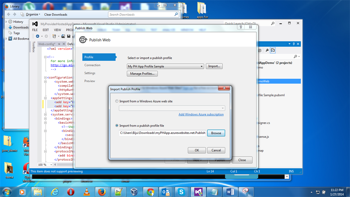Toggle the Preview Selected Items icon in Solution Explorer
The width and height of the screenshot is (350, 197).
point(273,50)
